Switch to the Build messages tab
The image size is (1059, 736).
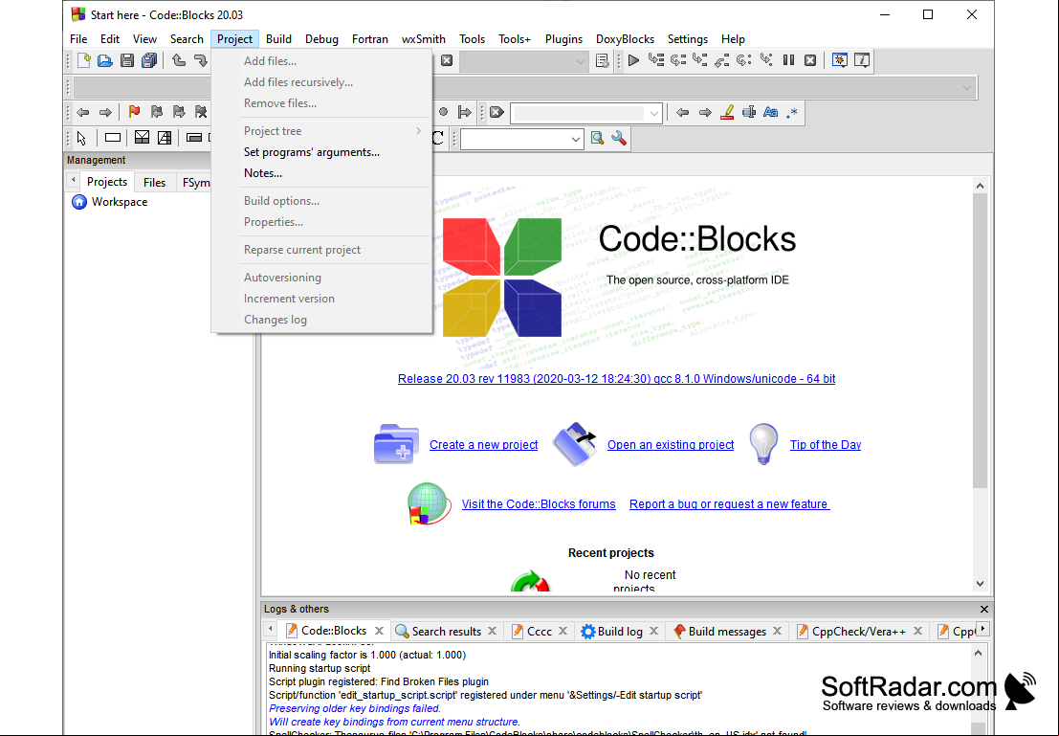pos(727,632)
